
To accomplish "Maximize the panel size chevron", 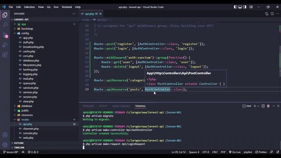I will (x=274, y=106).
